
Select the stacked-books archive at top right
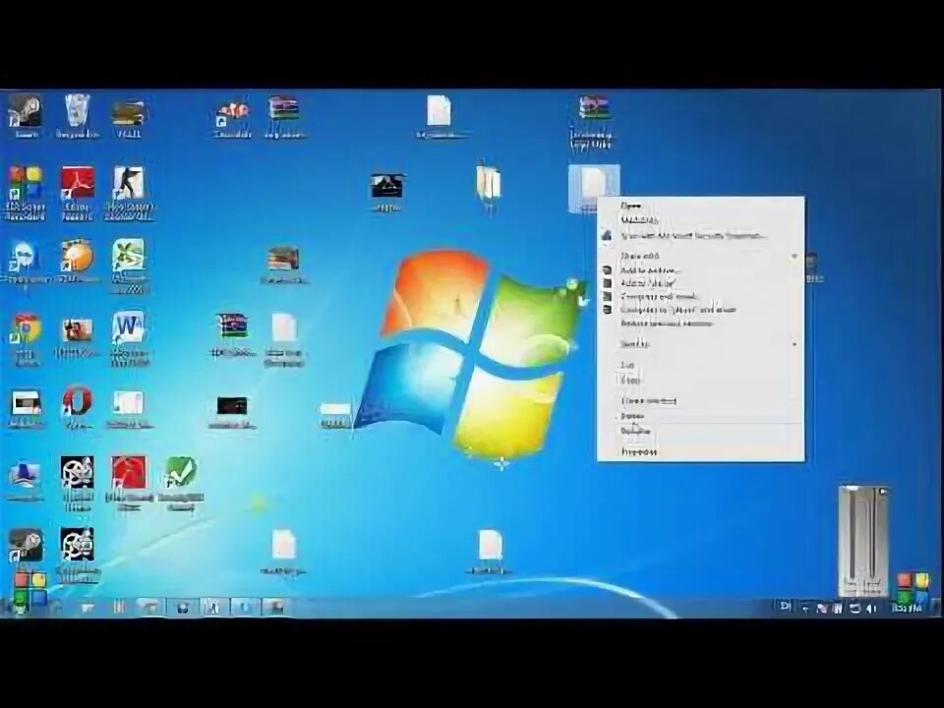[594, 120]
